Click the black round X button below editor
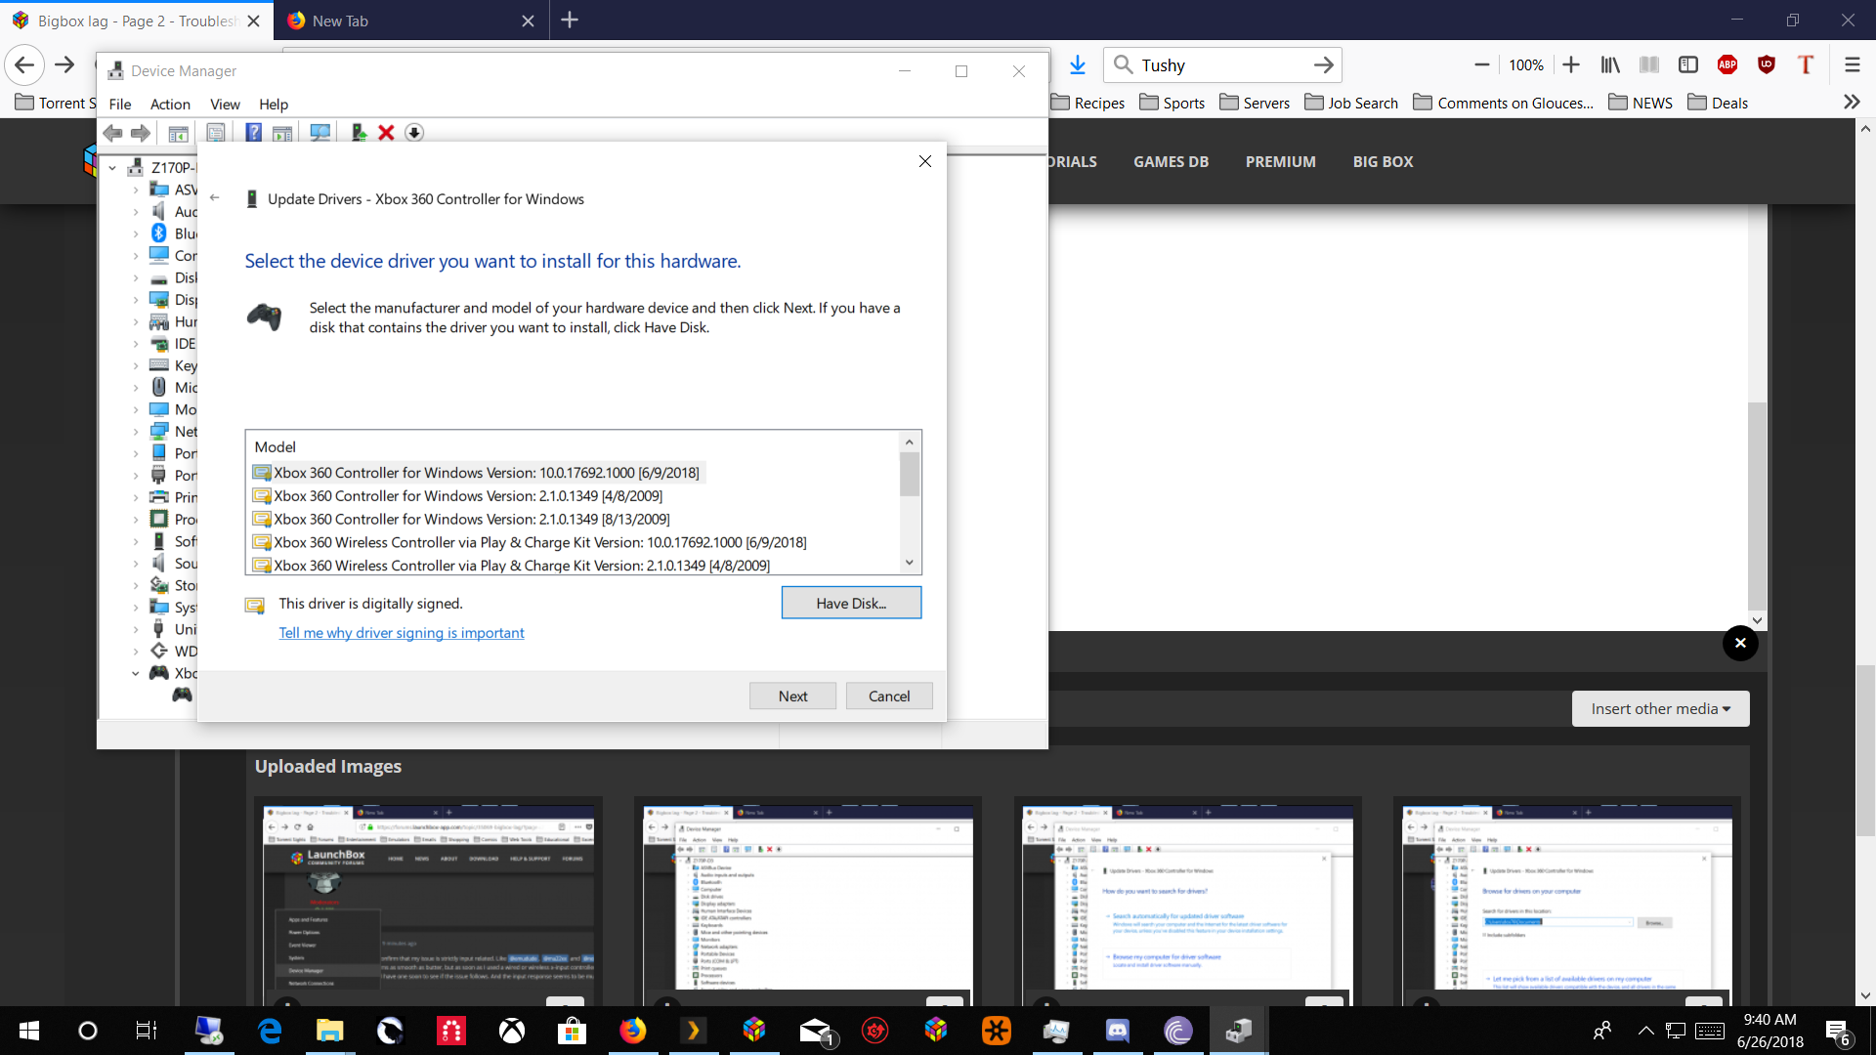This screenshot has width=1876, height=1055. (x=1740, y=643)
